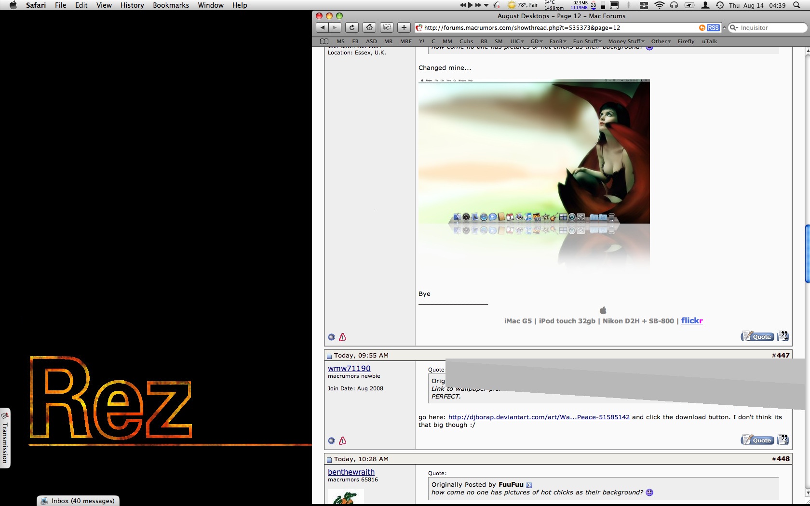Expand the FanB bookmarks folder
Image resolution: width=810 pixels, height=506 pixels.
[x=558, y=41]
